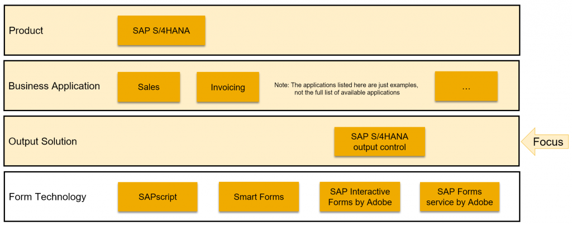Click the note about example applications

(x=346, y=89)
